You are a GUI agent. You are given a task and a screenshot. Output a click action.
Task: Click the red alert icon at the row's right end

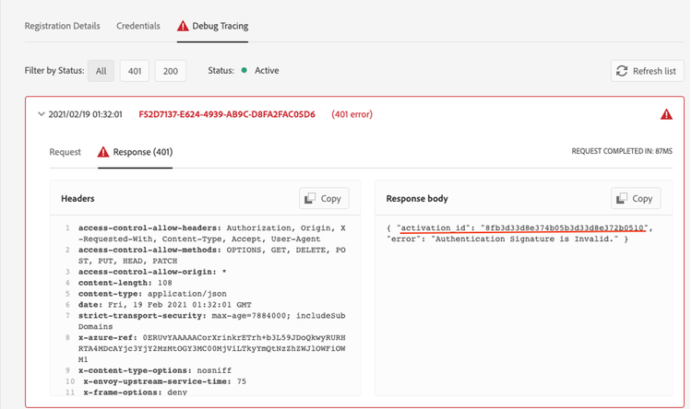coord(666,115)
